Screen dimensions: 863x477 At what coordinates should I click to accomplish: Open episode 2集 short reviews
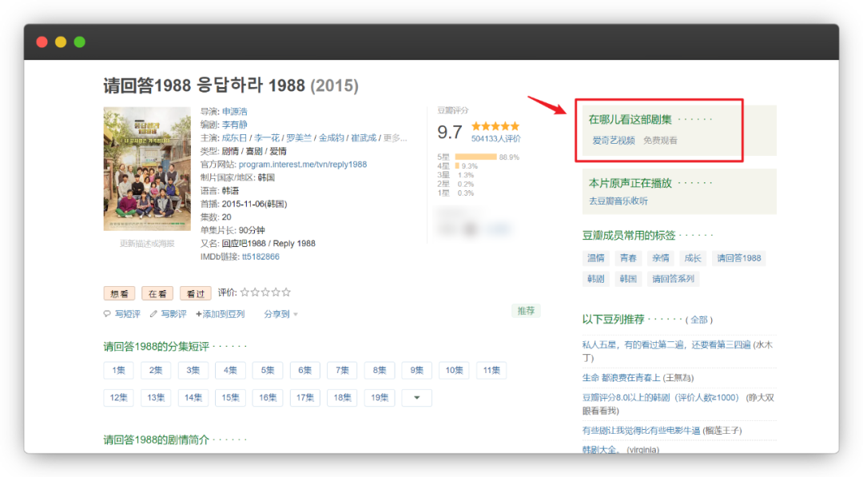tap(156, 370)
